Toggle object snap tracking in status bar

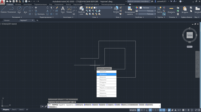point(161,110)
